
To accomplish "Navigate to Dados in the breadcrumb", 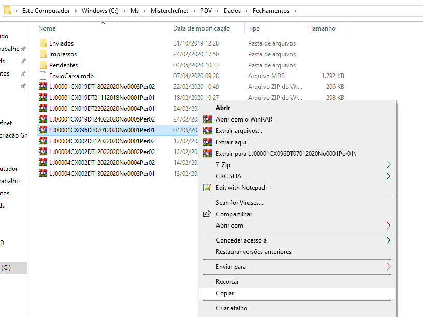I will coord(232,11).
